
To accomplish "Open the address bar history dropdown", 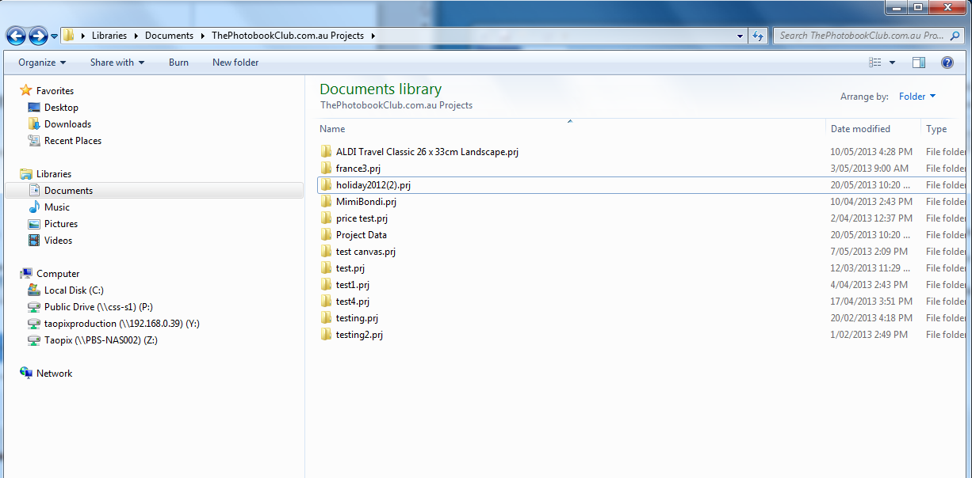I will tap(740, 36).
